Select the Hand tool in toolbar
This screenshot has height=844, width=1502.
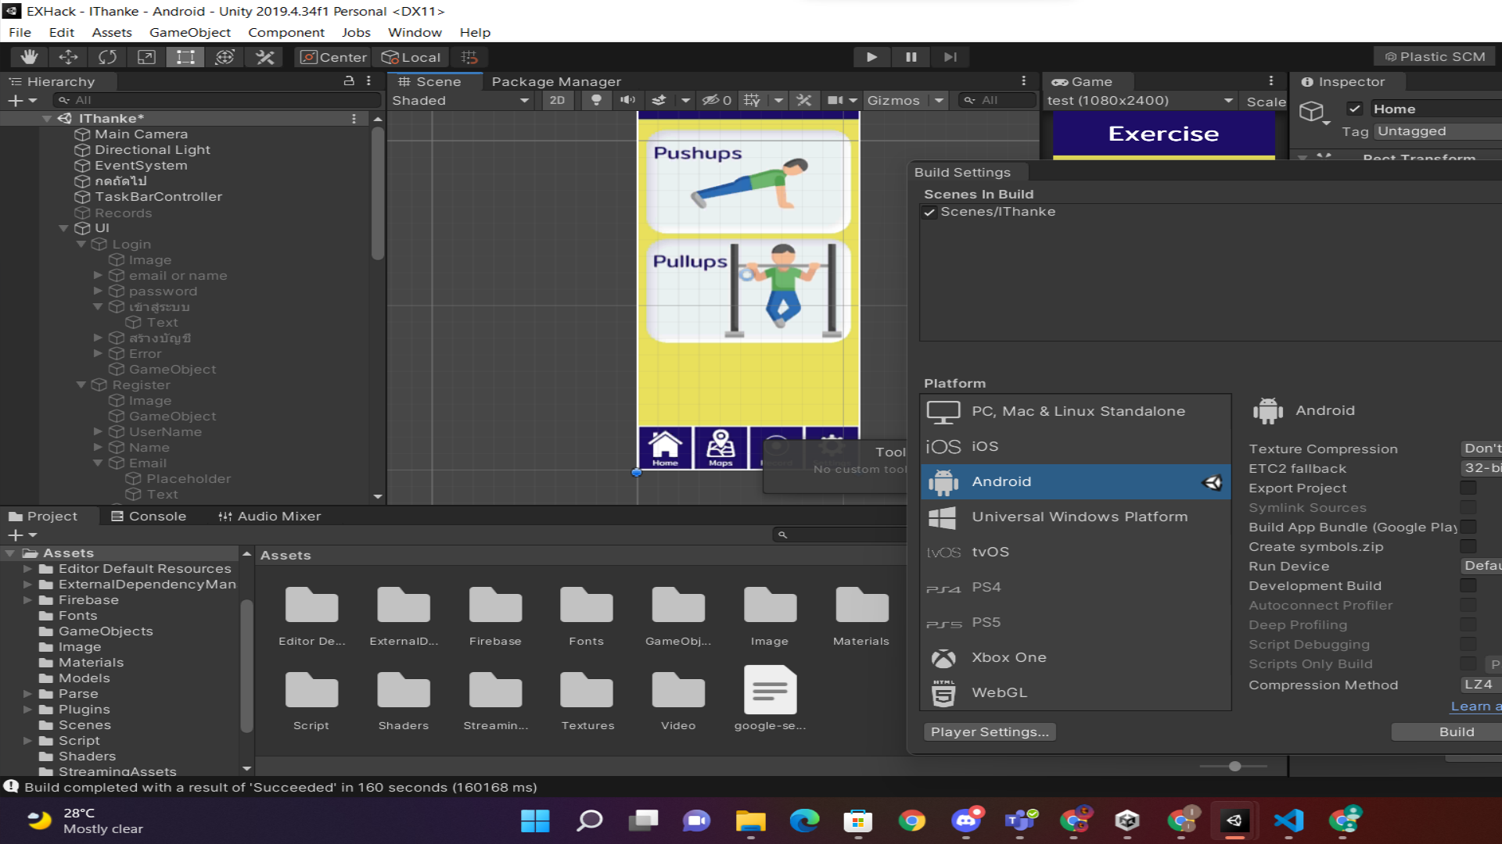(x=29, y=57)
